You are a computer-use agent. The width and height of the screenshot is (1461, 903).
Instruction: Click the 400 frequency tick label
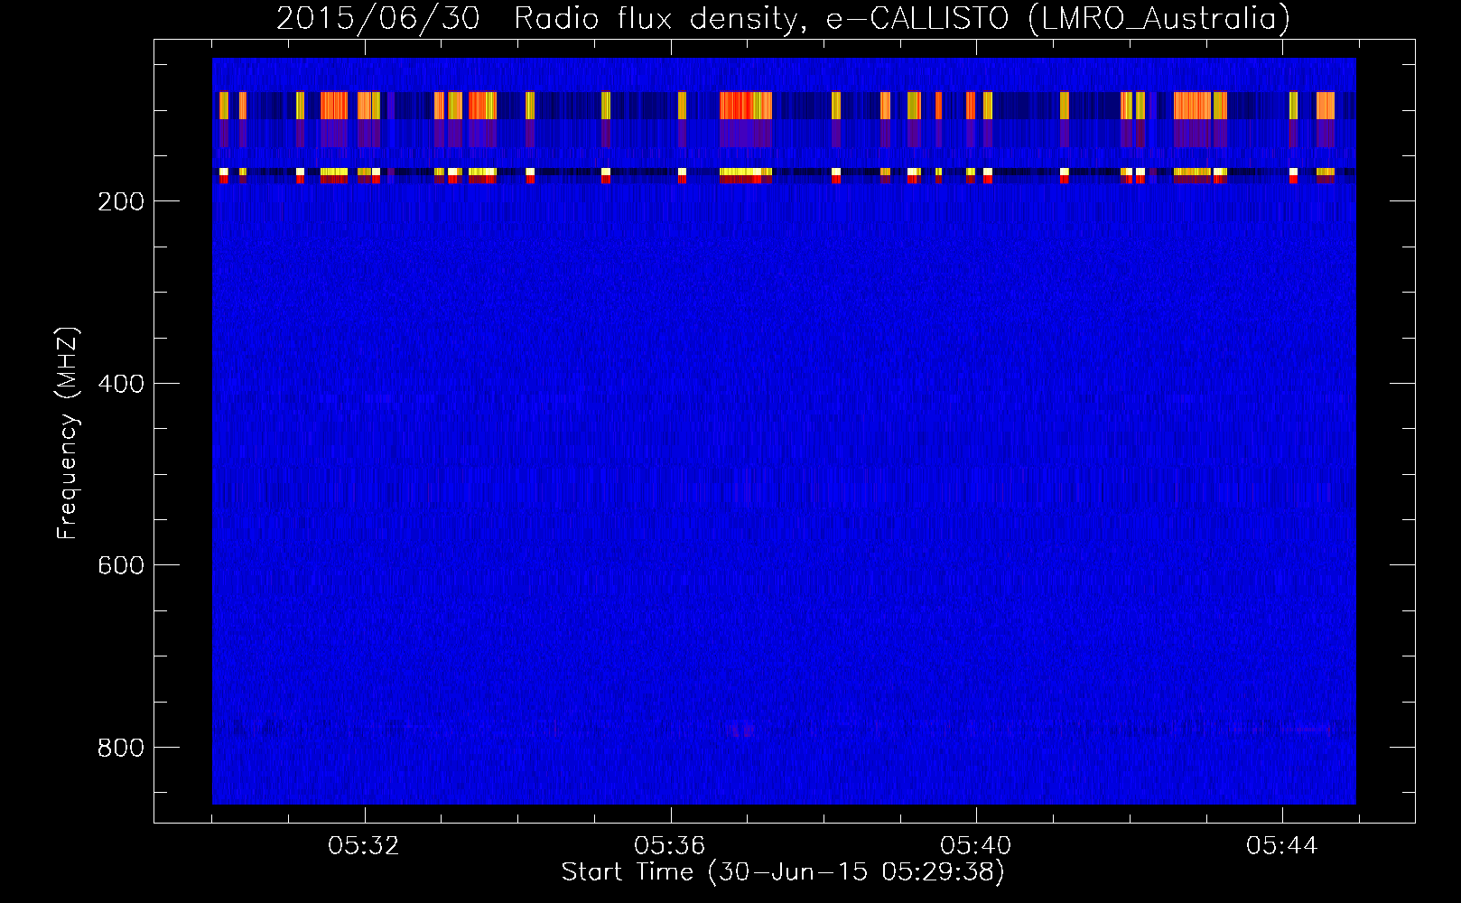pyautogui.click(x=121, y=384)
